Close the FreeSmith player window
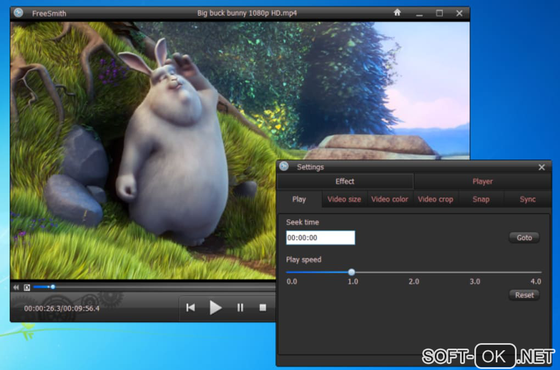560x370 pixels. coord(460,13)
